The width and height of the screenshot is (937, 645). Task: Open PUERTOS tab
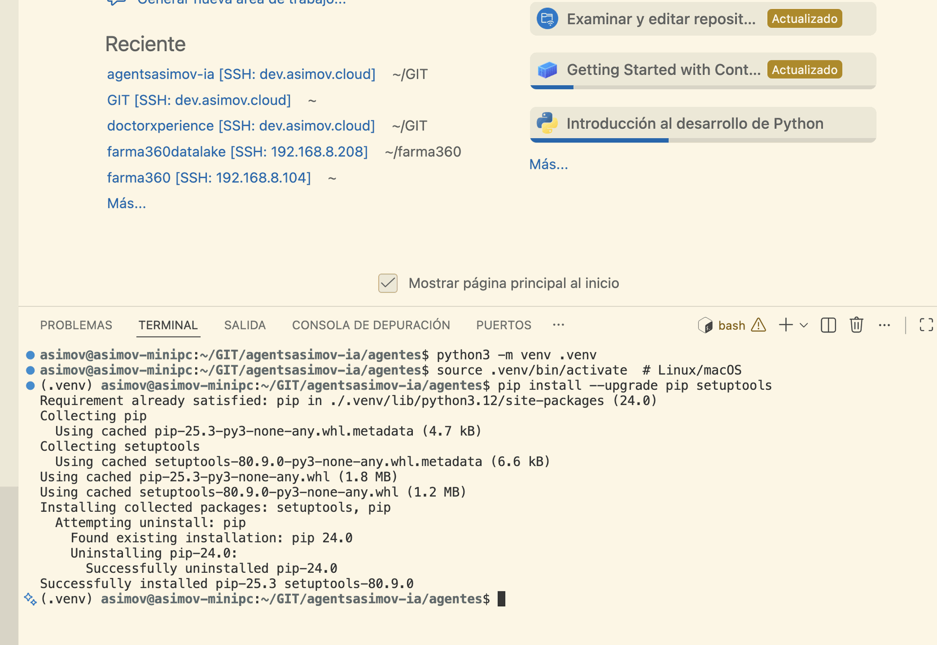tap(504, 325)
